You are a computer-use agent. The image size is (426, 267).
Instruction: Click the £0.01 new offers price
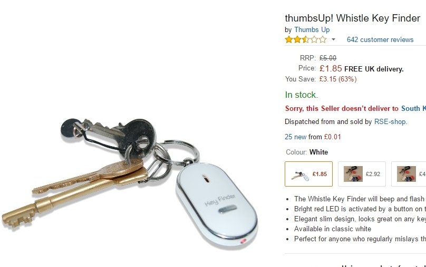(x=332, y=137)
